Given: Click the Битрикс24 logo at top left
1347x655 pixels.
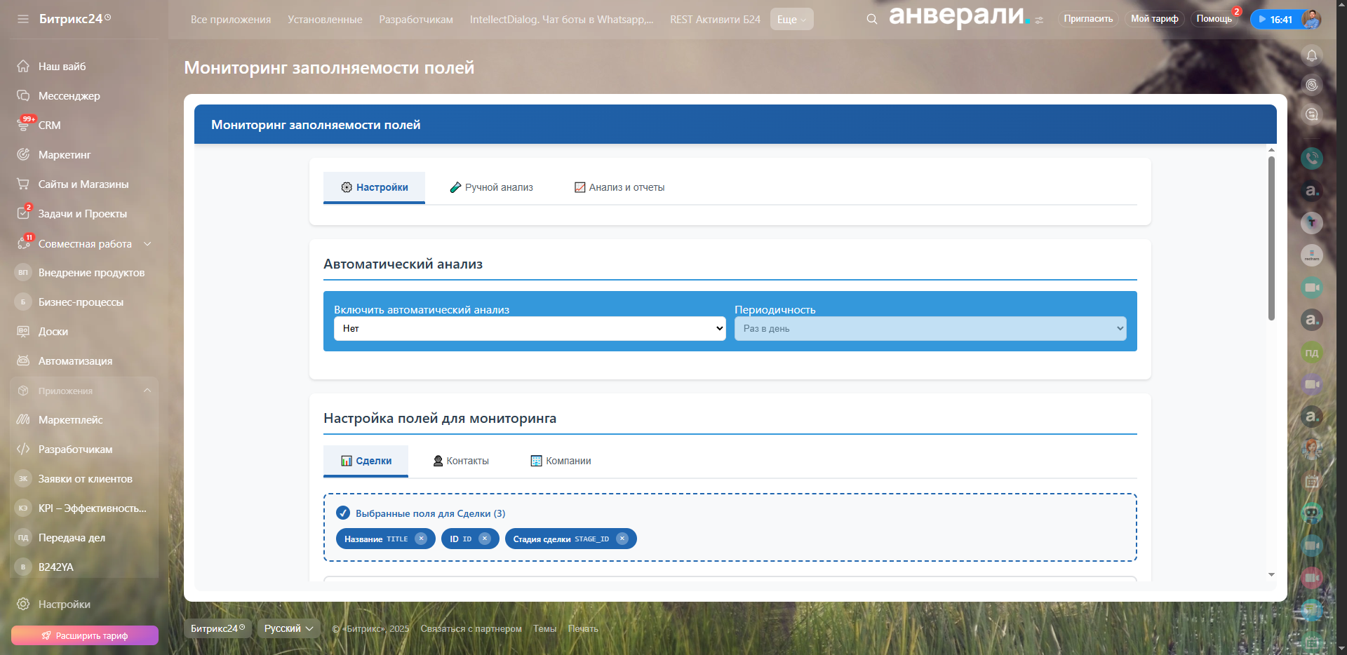Looking at the screenshot, I should pos(75,19).
